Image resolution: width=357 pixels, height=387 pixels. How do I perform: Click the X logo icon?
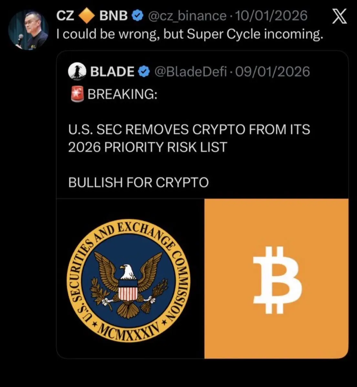point(340,16)
